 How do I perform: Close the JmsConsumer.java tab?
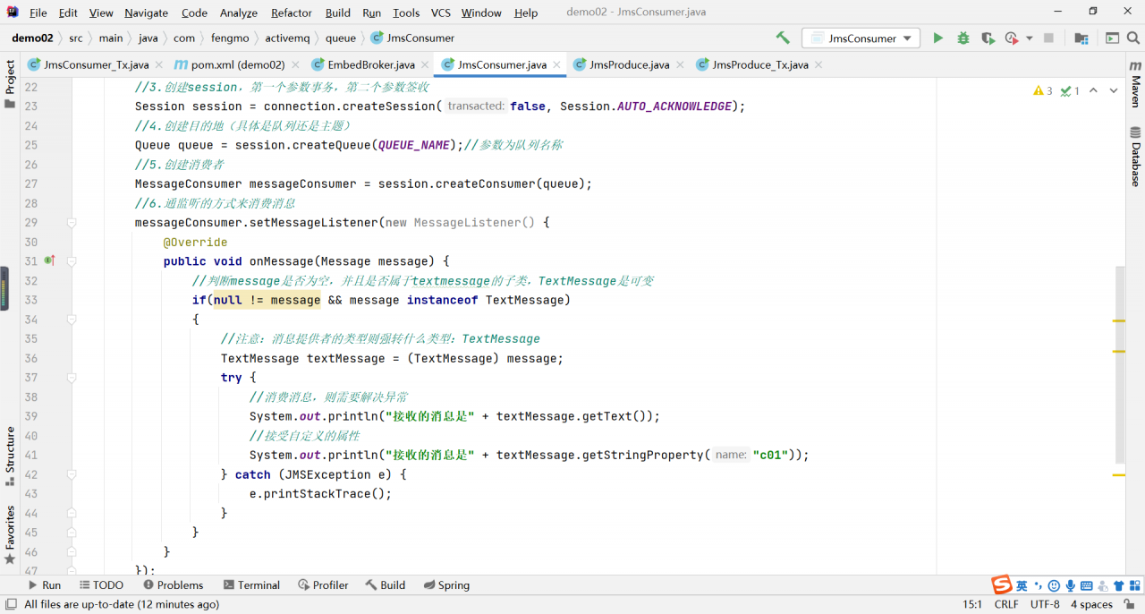[556, 64]
